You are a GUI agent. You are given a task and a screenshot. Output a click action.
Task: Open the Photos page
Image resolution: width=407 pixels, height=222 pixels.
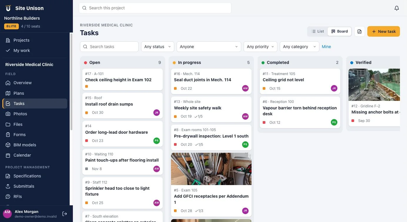tap(35, 114)
